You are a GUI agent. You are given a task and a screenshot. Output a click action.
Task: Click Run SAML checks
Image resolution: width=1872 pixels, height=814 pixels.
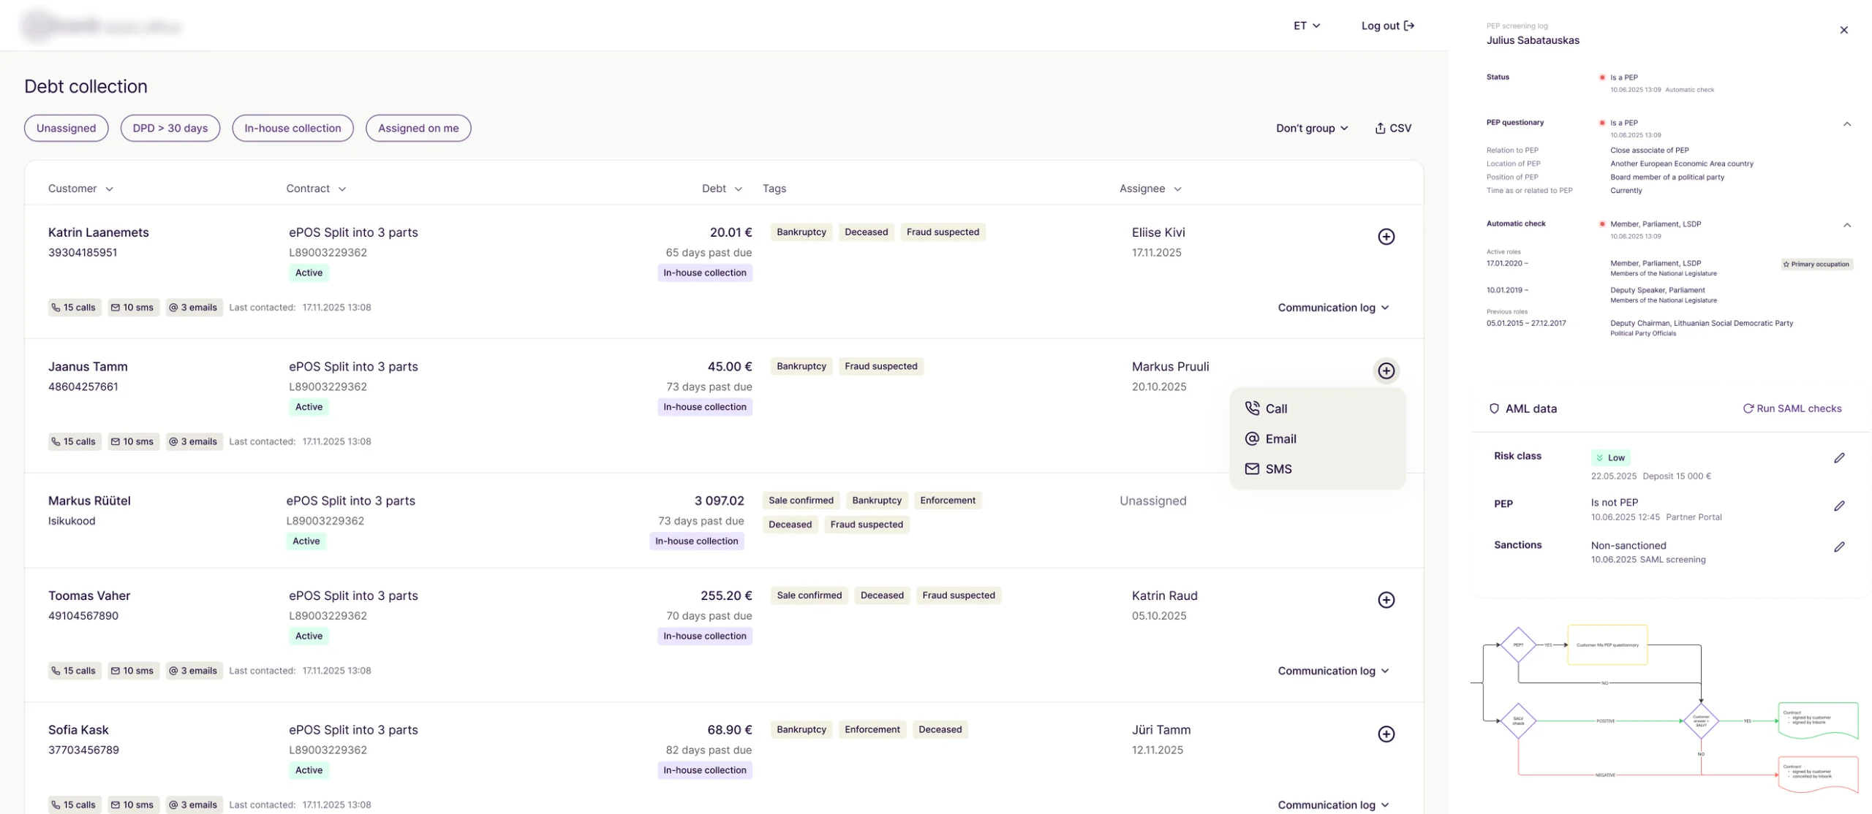(1792, 408)
